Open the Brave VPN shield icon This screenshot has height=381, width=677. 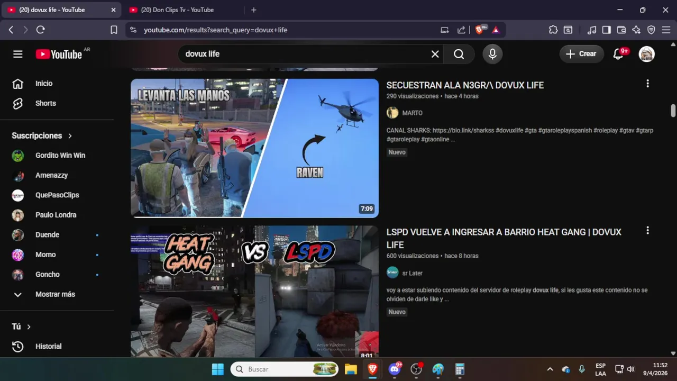[651, 30]
